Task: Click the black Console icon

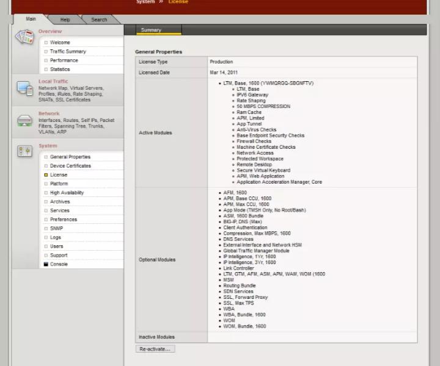Action: coord(46,264)
